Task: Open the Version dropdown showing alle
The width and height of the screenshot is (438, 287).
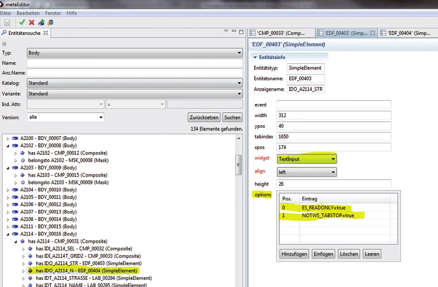Action: coord(66,117)
